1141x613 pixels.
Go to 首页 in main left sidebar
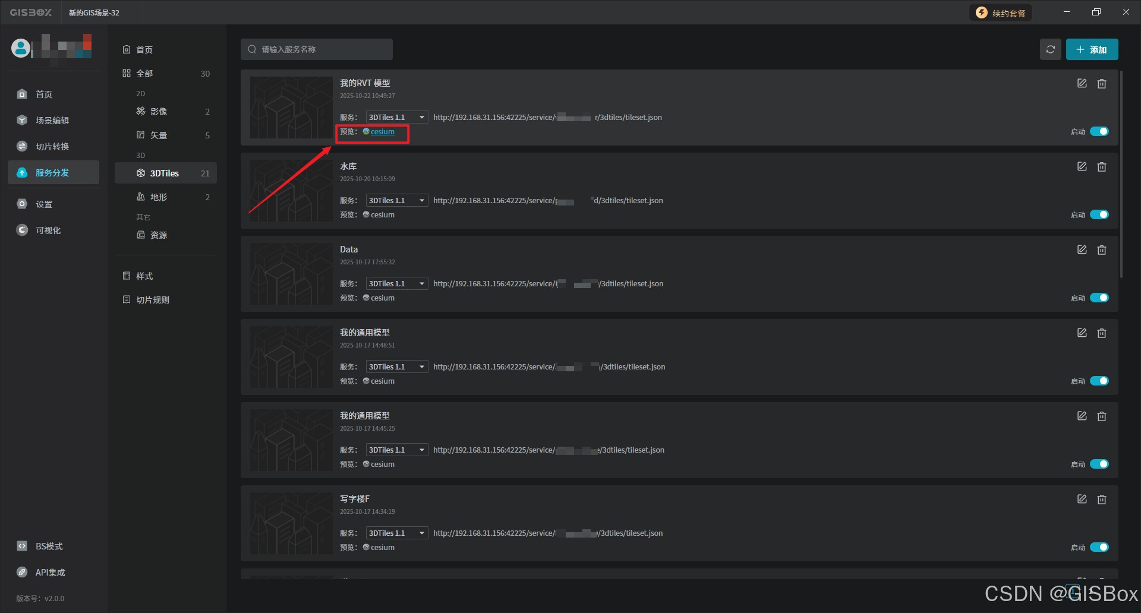coord(53,94)
